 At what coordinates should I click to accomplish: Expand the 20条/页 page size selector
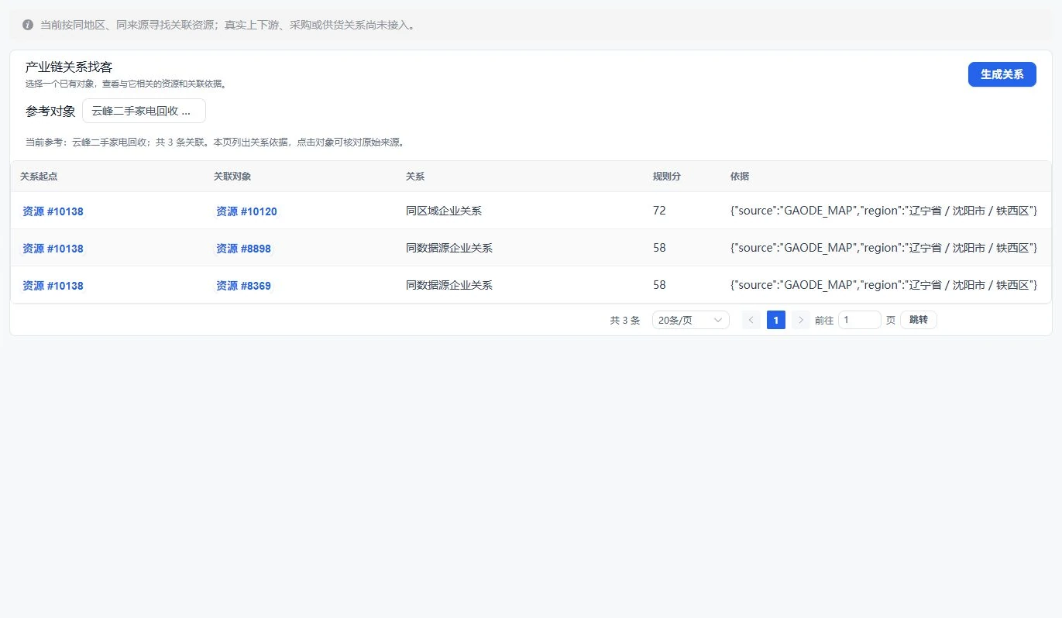[690, 320]
